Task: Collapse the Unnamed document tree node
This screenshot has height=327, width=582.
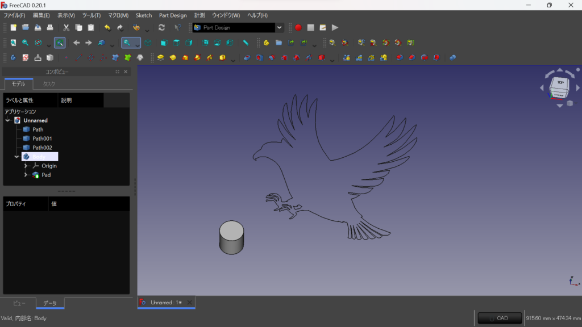Action: tap(8, 120)
